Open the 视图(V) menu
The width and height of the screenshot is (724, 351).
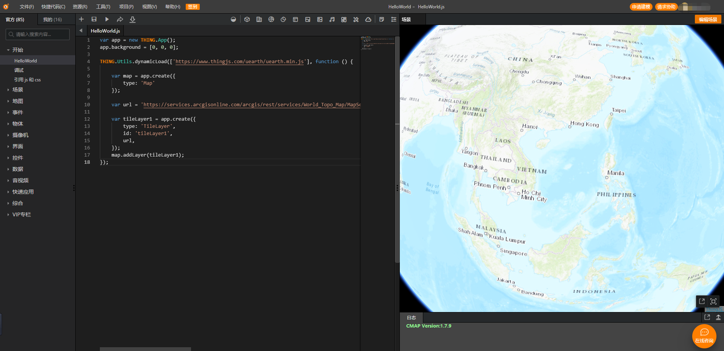click(x=149, y=7)
